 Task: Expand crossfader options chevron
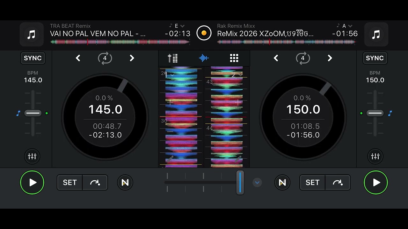(x=257, y=183)
